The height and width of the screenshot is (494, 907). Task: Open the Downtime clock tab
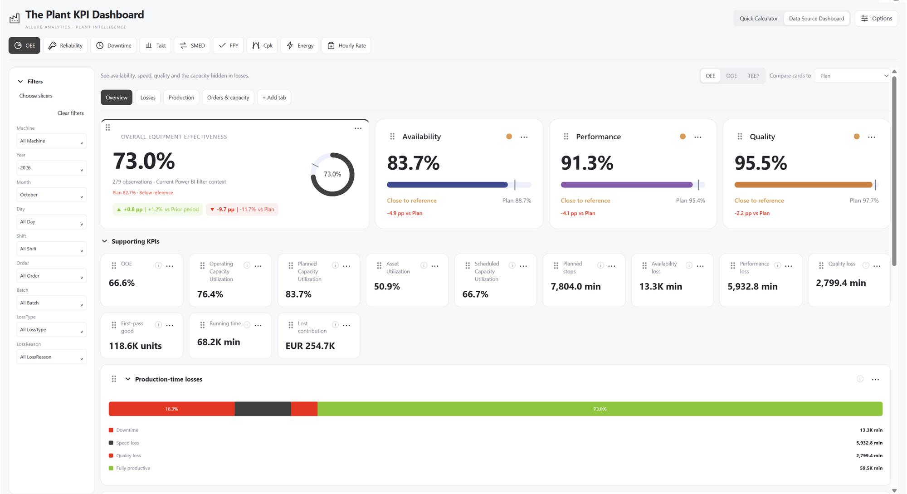(x=113, y=45)
